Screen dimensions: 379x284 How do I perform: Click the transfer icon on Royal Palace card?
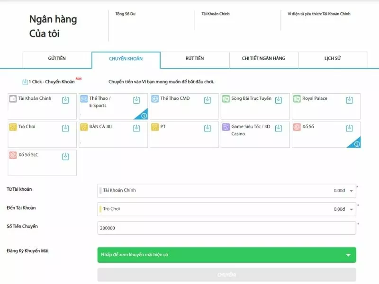coord(349,100)
